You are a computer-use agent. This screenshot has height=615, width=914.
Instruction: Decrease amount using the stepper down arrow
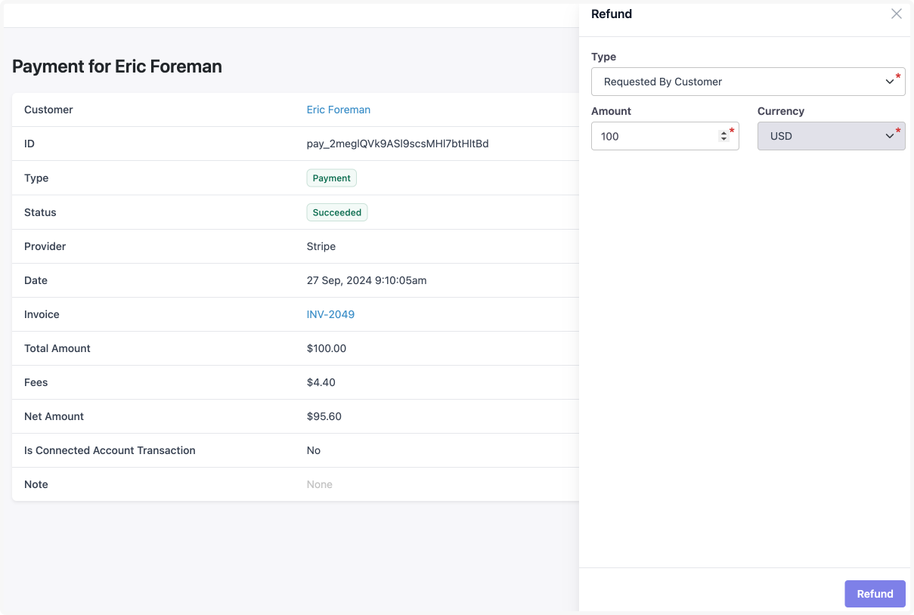coord(723,140)
